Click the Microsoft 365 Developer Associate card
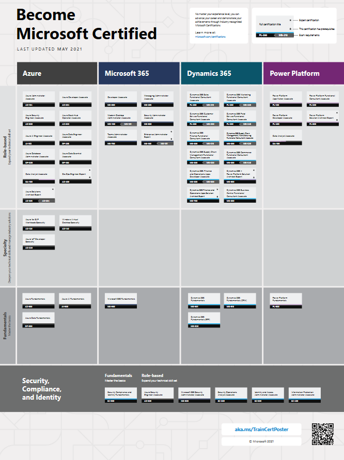 (121, 99)
